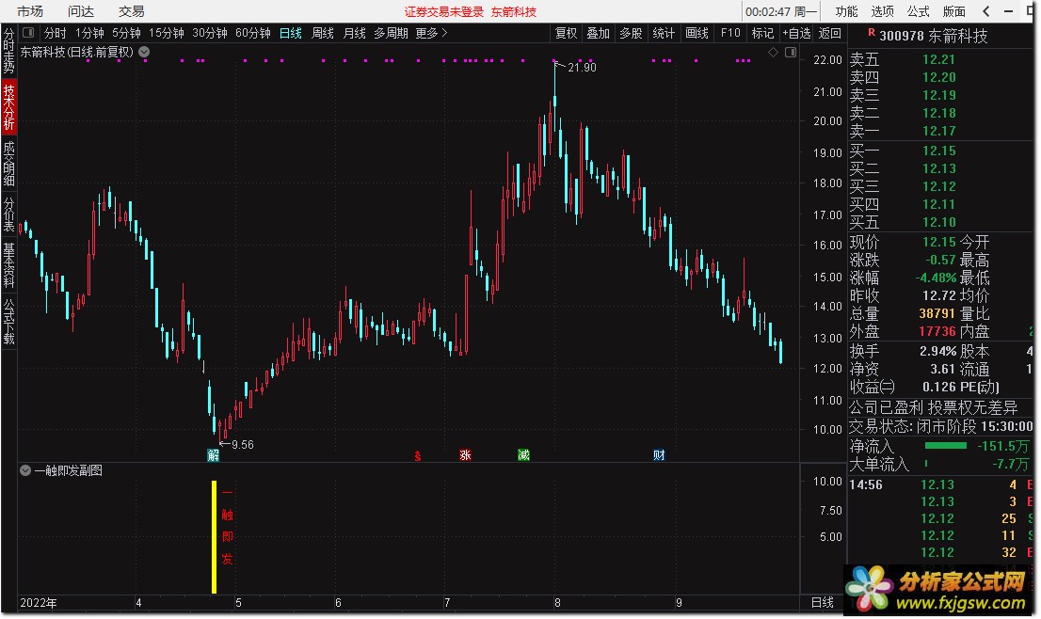Click the 14:56 trade row
The width and height of the screenshot is (1041, 619).
[941, 485]
